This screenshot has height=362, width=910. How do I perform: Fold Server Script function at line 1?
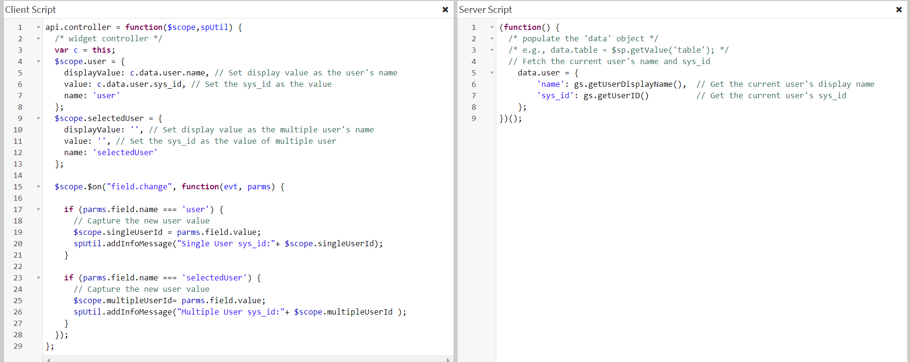coord(492,28)
